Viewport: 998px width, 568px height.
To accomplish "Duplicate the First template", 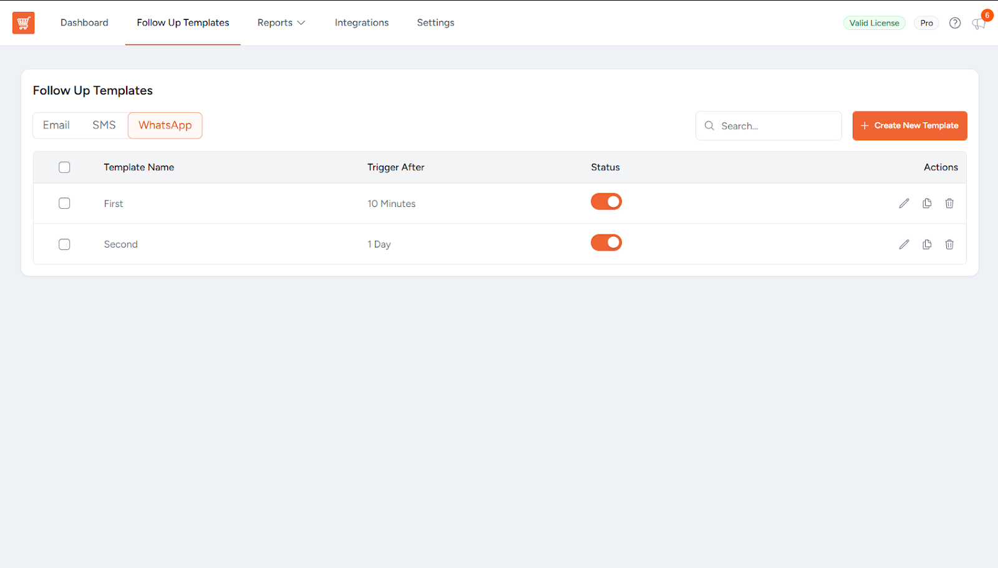I will [926, 203].
